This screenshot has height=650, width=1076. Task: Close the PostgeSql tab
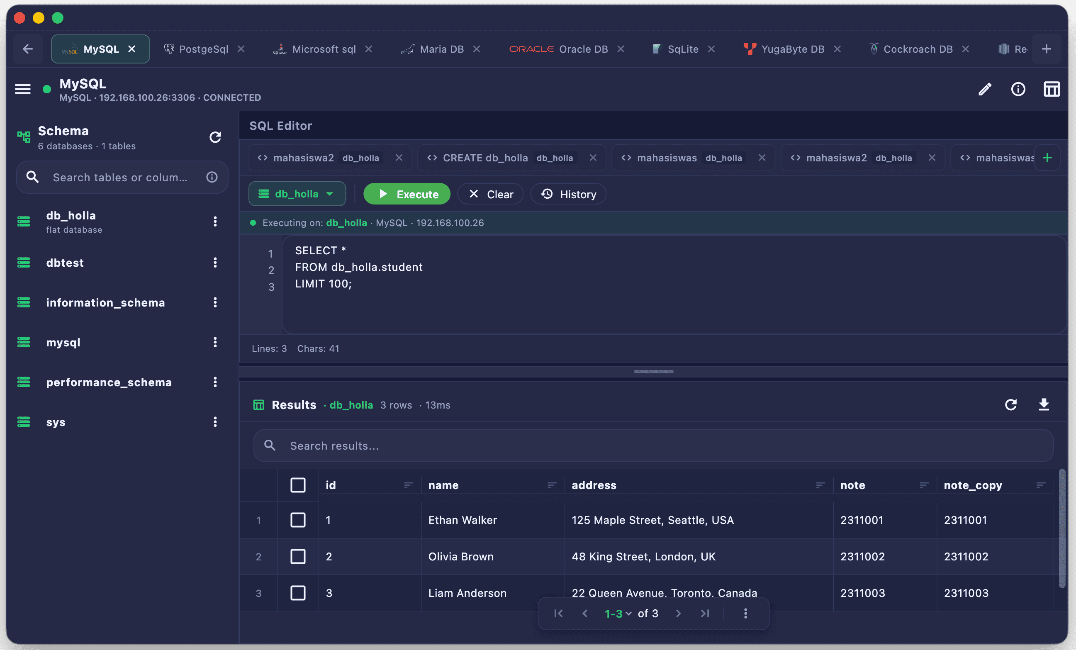pos(241,49)
